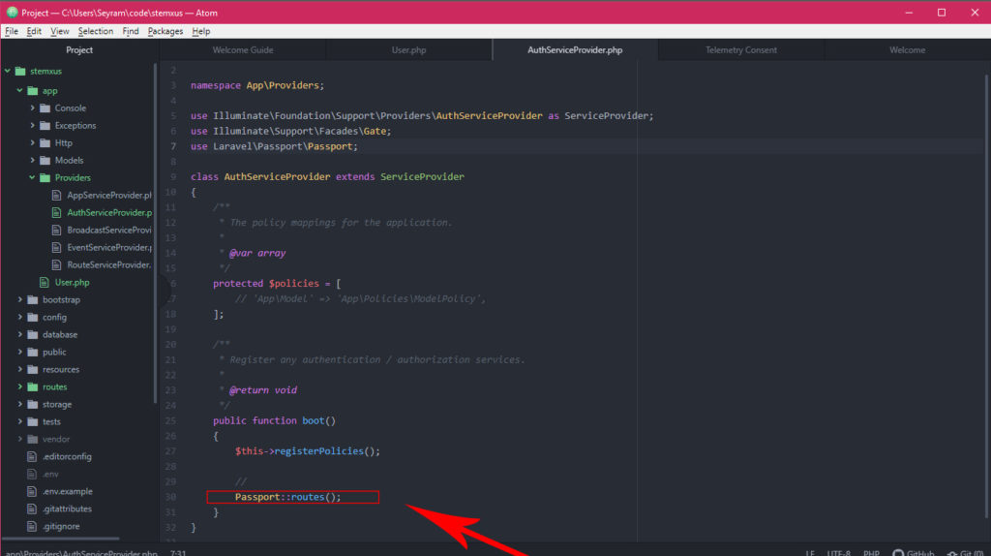Click line 30 Passport::routes() code
991x556 pixels.
point(288,497)
